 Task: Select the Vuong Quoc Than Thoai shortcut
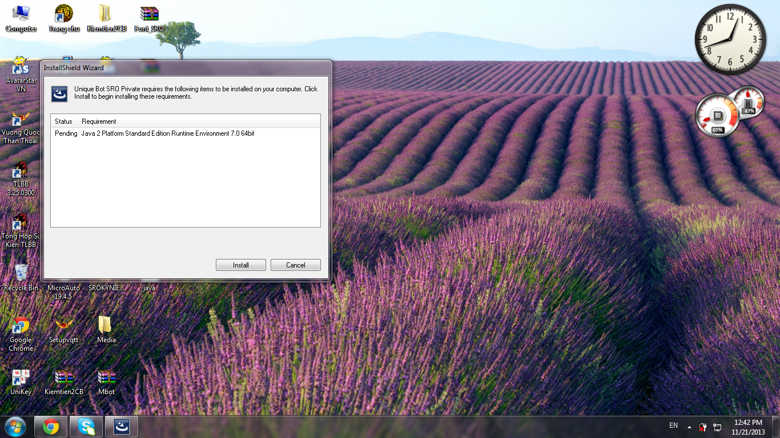tap(21, 127)
